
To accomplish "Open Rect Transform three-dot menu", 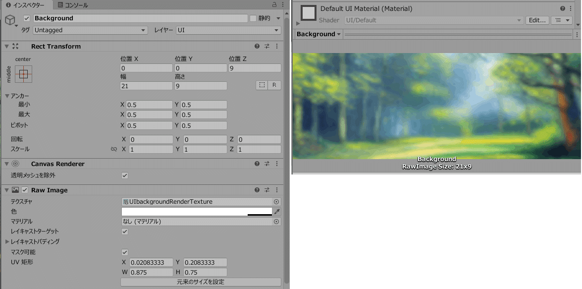I will (277, 47).
